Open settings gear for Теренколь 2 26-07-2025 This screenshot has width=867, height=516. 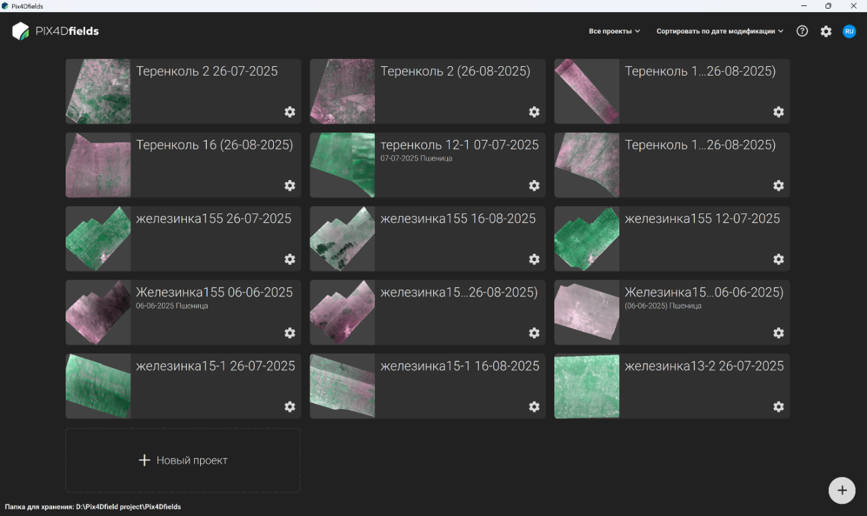(x=290, y=112)
